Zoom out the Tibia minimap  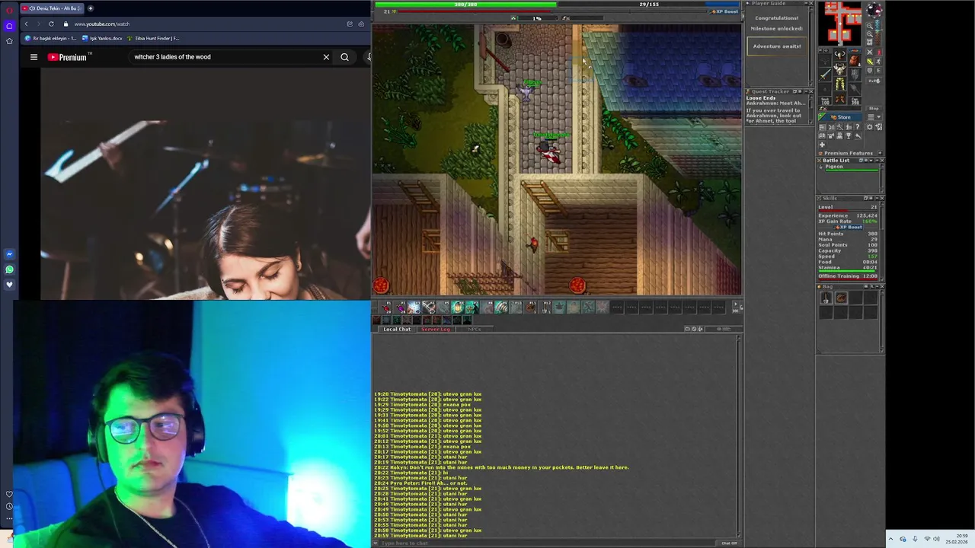coord(870,26)
